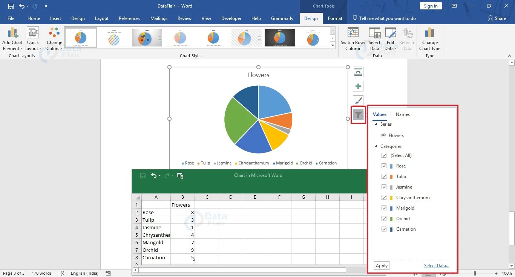The height and width of the screenshot is (277, 515).
Task: Click Sign in button
Action: click(431, 6)
